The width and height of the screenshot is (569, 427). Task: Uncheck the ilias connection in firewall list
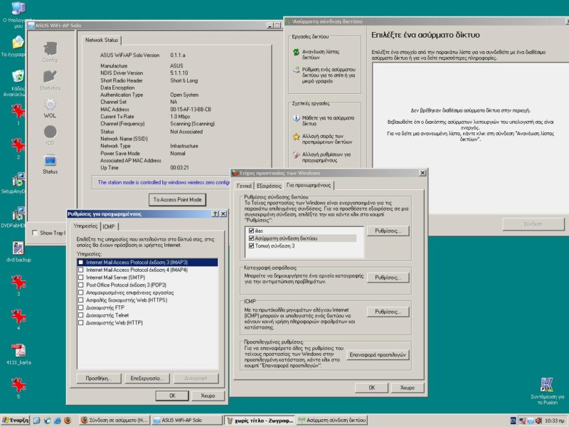(x=251, y=231)
